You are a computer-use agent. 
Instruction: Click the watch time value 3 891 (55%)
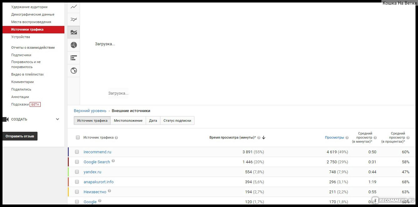coord(253,152)
